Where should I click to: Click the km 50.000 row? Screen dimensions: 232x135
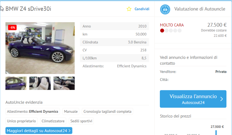coord(114,34)
